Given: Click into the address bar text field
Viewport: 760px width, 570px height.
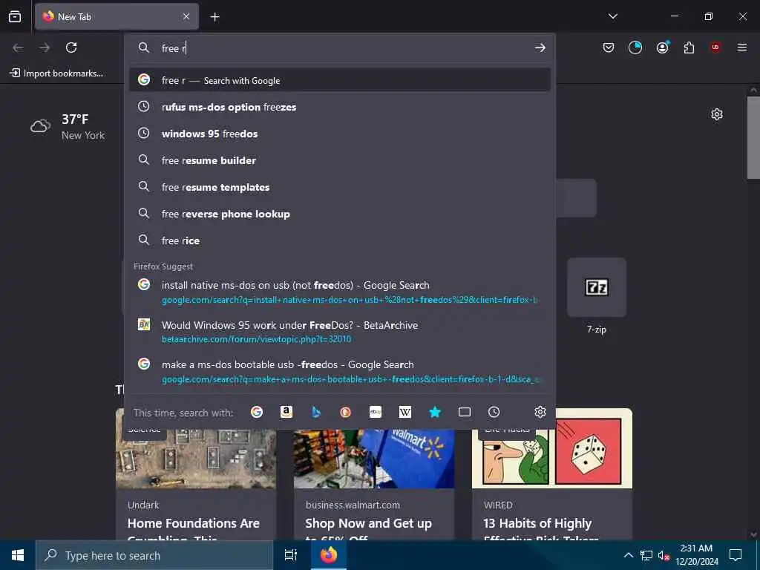Looking at the screenshot, I should click(339, 48).
